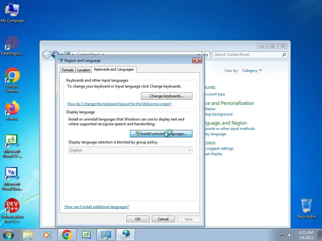Open My Computer desktop icon
The height and width of the screenshot is (241, 322).
coord(12,13)
